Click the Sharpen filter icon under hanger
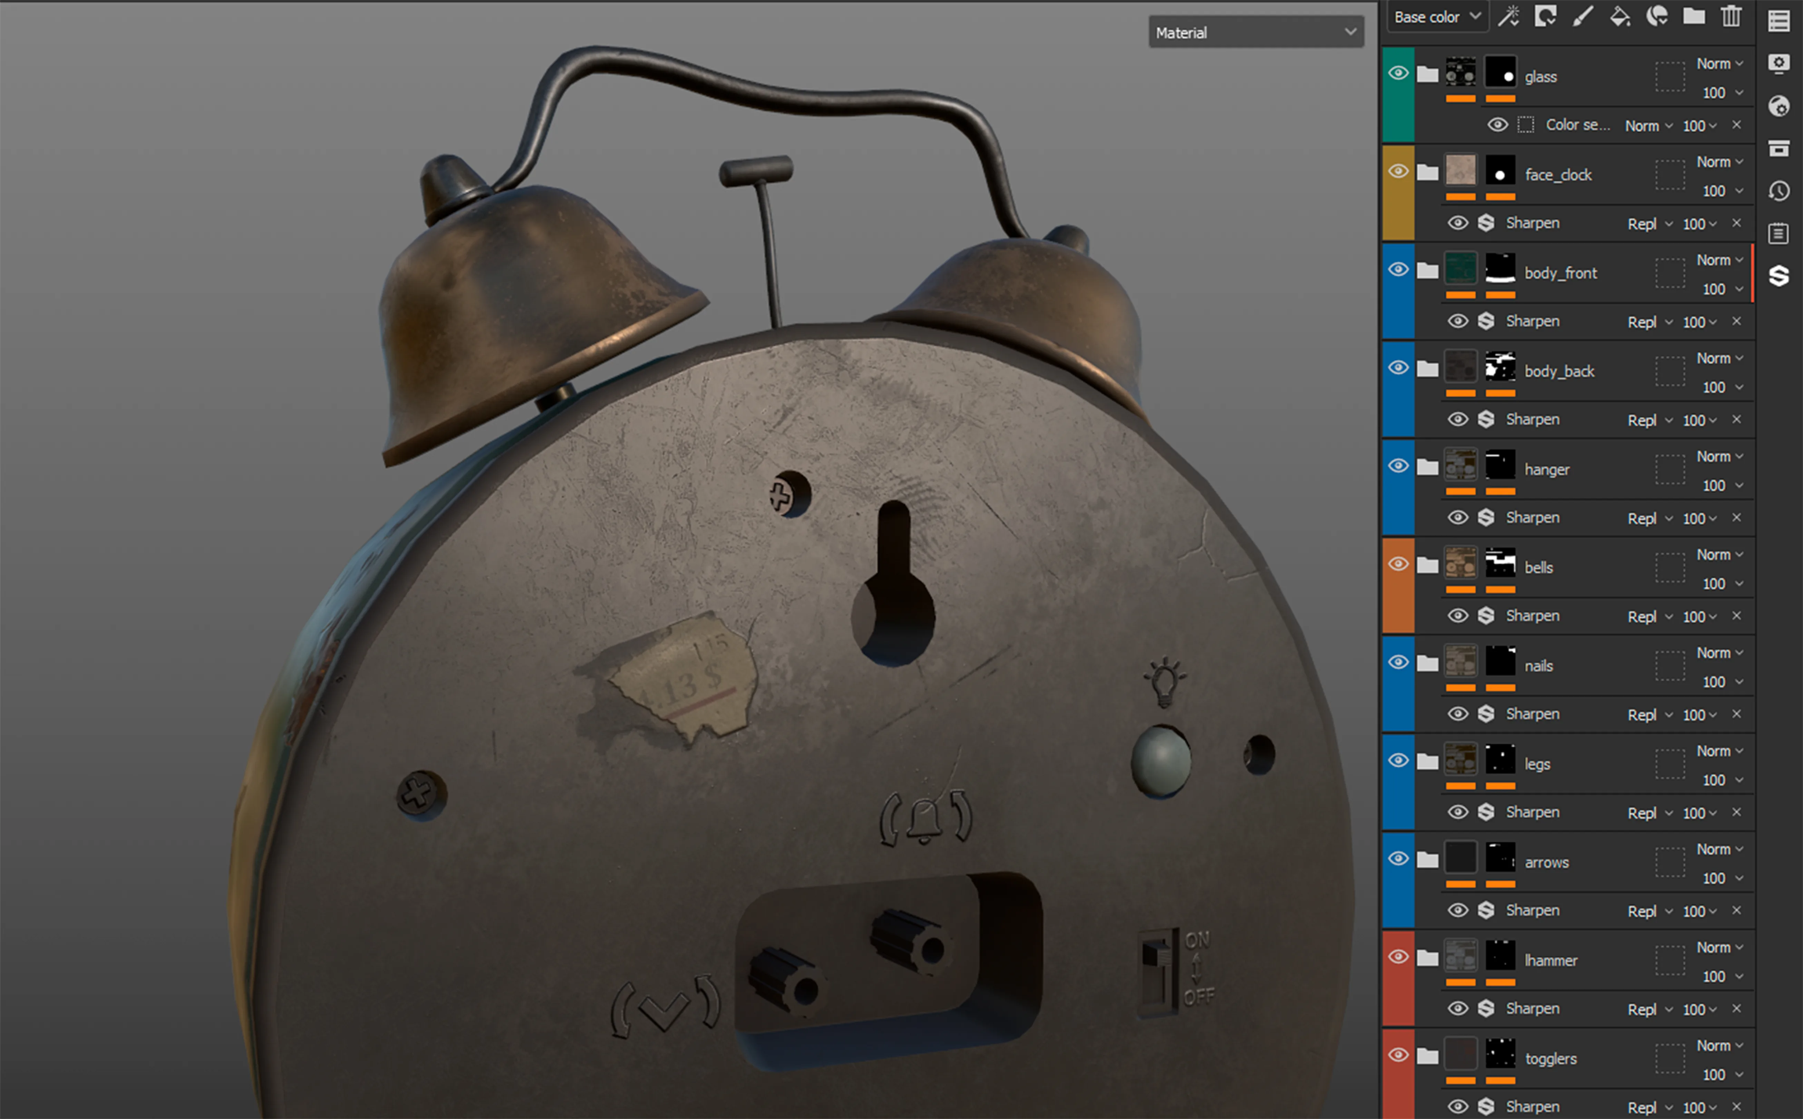The height and width of the screenshot is (1119, 1803). [1486, 517]
